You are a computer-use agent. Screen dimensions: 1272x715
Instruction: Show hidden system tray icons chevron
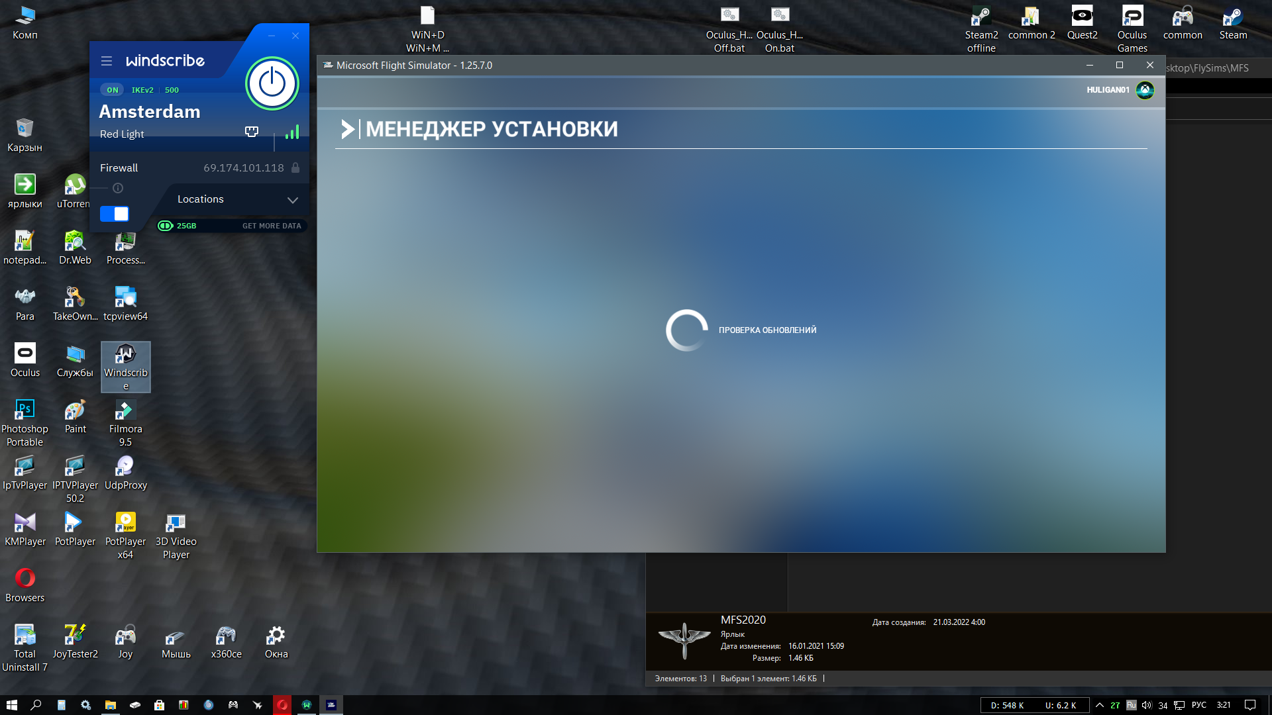1100,705
